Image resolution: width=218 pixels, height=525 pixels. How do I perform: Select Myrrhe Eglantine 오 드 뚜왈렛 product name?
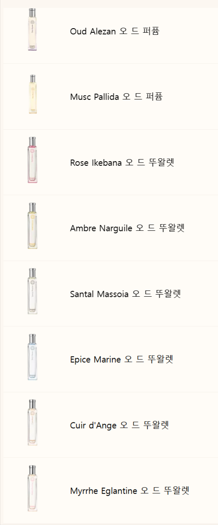130,491
